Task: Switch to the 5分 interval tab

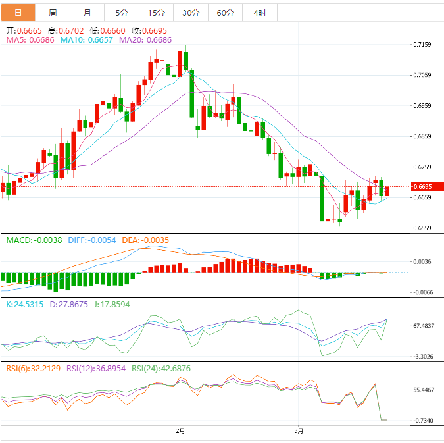Action: pos(122,13)
